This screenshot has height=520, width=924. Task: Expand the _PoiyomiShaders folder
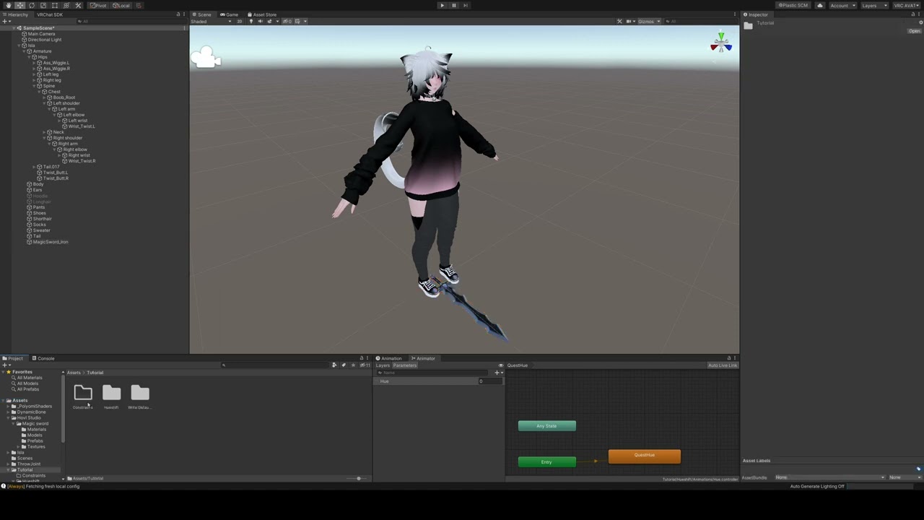(9, 407)
